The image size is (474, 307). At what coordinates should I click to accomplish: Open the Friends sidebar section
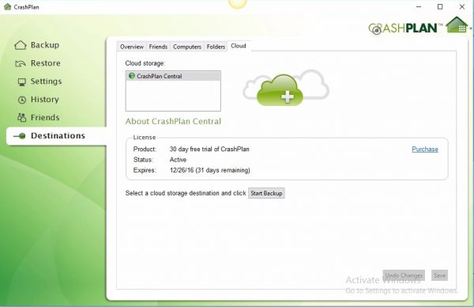point(45,117)
